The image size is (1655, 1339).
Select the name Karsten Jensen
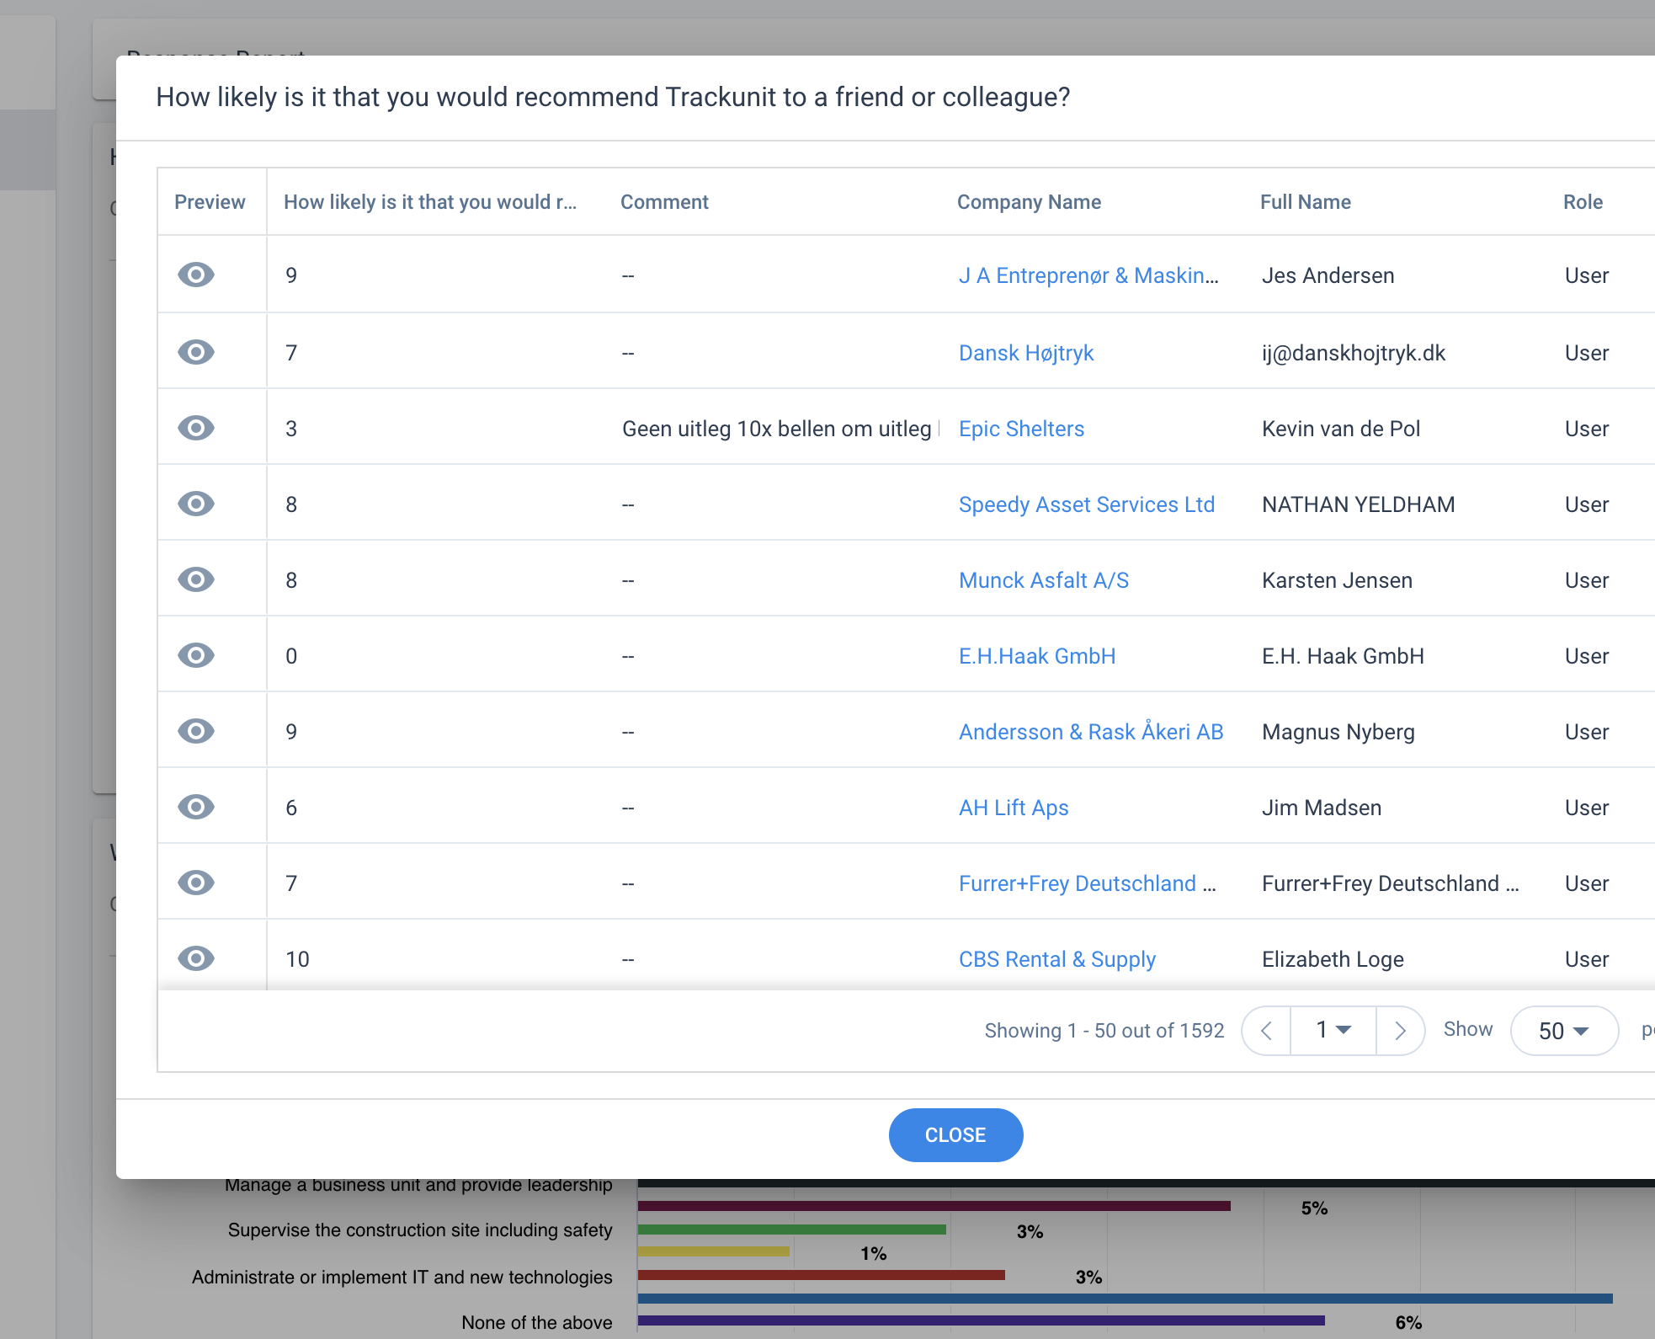(1337, 580)
